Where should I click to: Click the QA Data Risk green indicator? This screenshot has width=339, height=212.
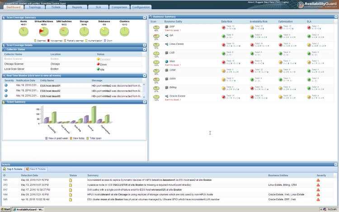tap(224, 36)
